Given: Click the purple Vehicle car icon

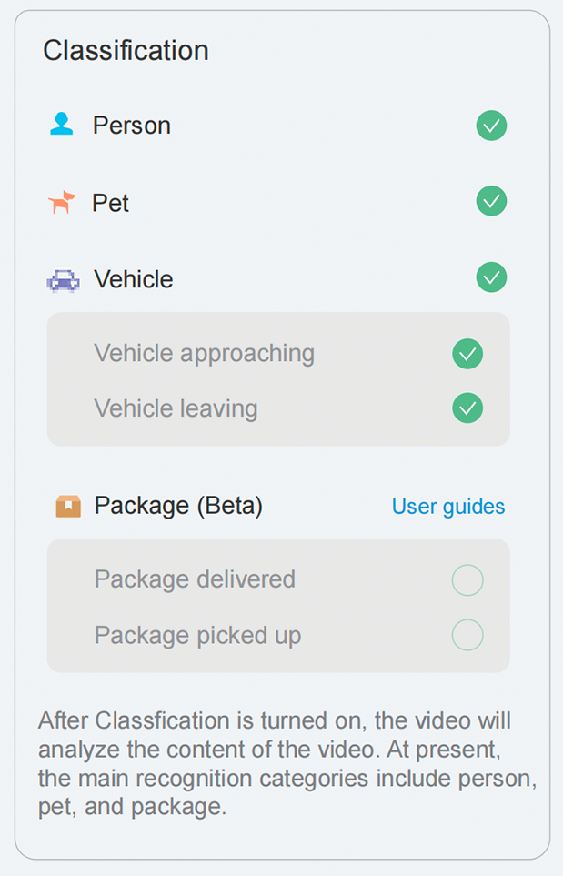Looking at the screenshot, I should point(63,280).
